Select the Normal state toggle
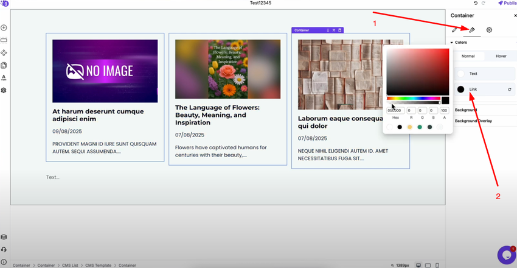The height and width of the screenshot is (268, 517). click(x=468, y=56)
